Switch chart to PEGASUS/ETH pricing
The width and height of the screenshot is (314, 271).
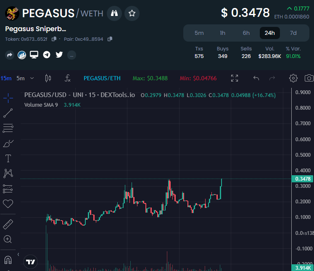(x=102, y=78)
